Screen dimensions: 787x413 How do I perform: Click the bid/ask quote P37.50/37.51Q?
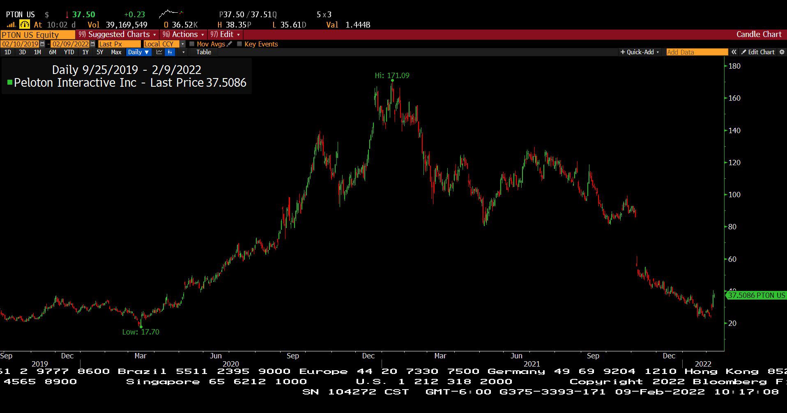(x=248, y=15)
